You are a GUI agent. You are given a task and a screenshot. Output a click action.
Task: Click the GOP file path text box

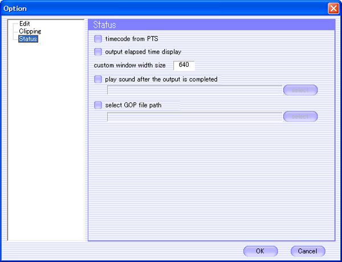tap(194, 116)
